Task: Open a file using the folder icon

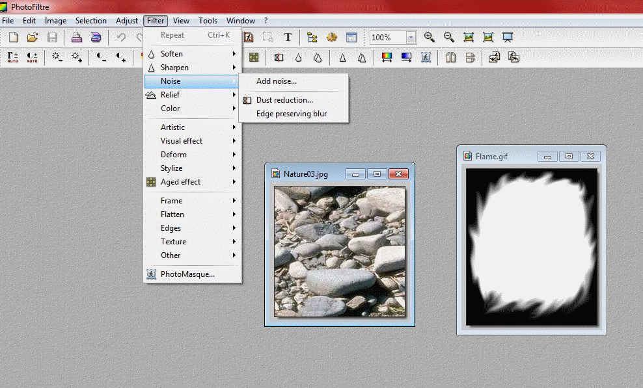Action: pos(33,37)
